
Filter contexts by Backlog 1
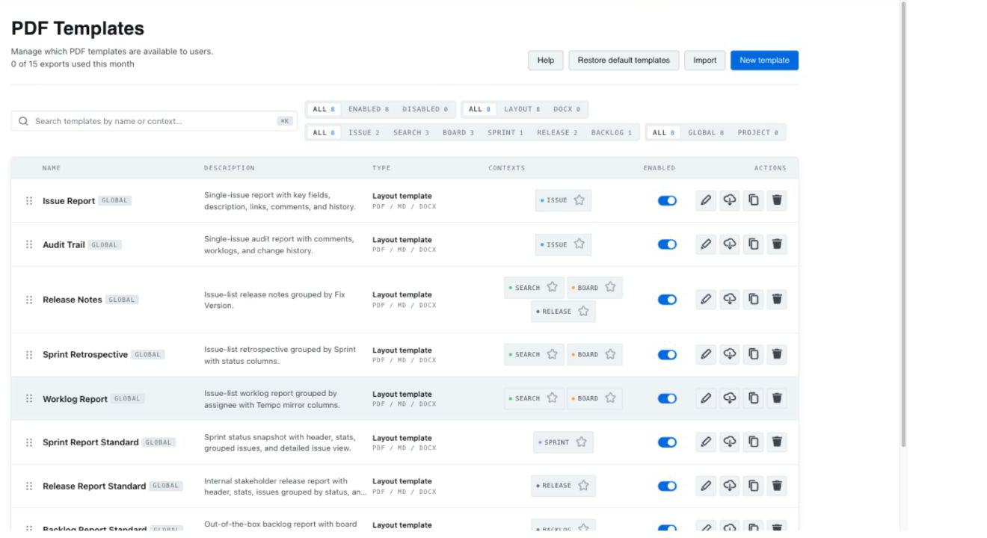coord(612,132)
